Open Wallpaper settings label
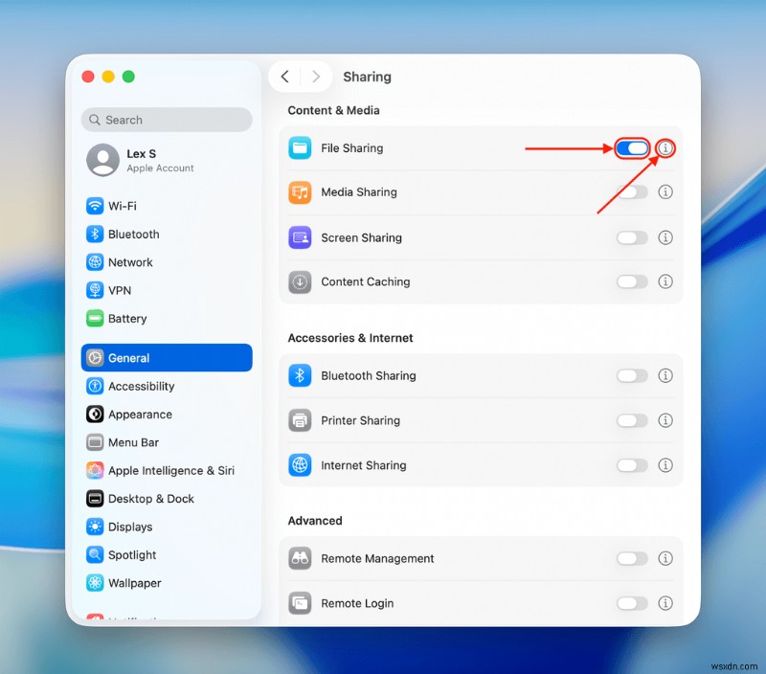This screenshot has height=674, width=766. pos(135,583)
